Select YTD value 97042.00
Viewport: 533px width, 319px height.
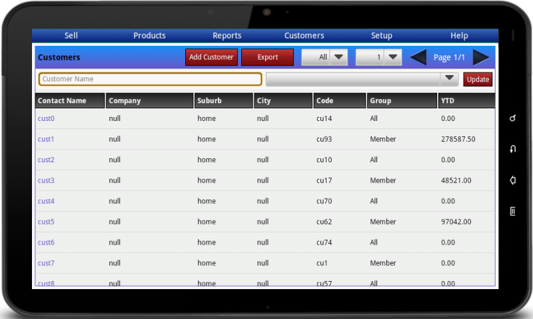[x=456, y=222]
